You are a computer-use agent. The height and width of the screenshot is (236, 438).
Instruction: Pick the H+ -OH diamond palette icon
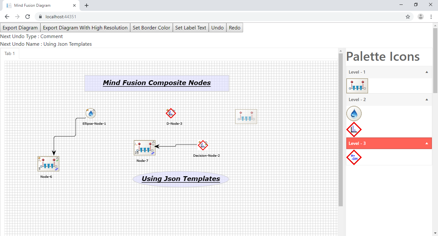[x=354, y=157]
